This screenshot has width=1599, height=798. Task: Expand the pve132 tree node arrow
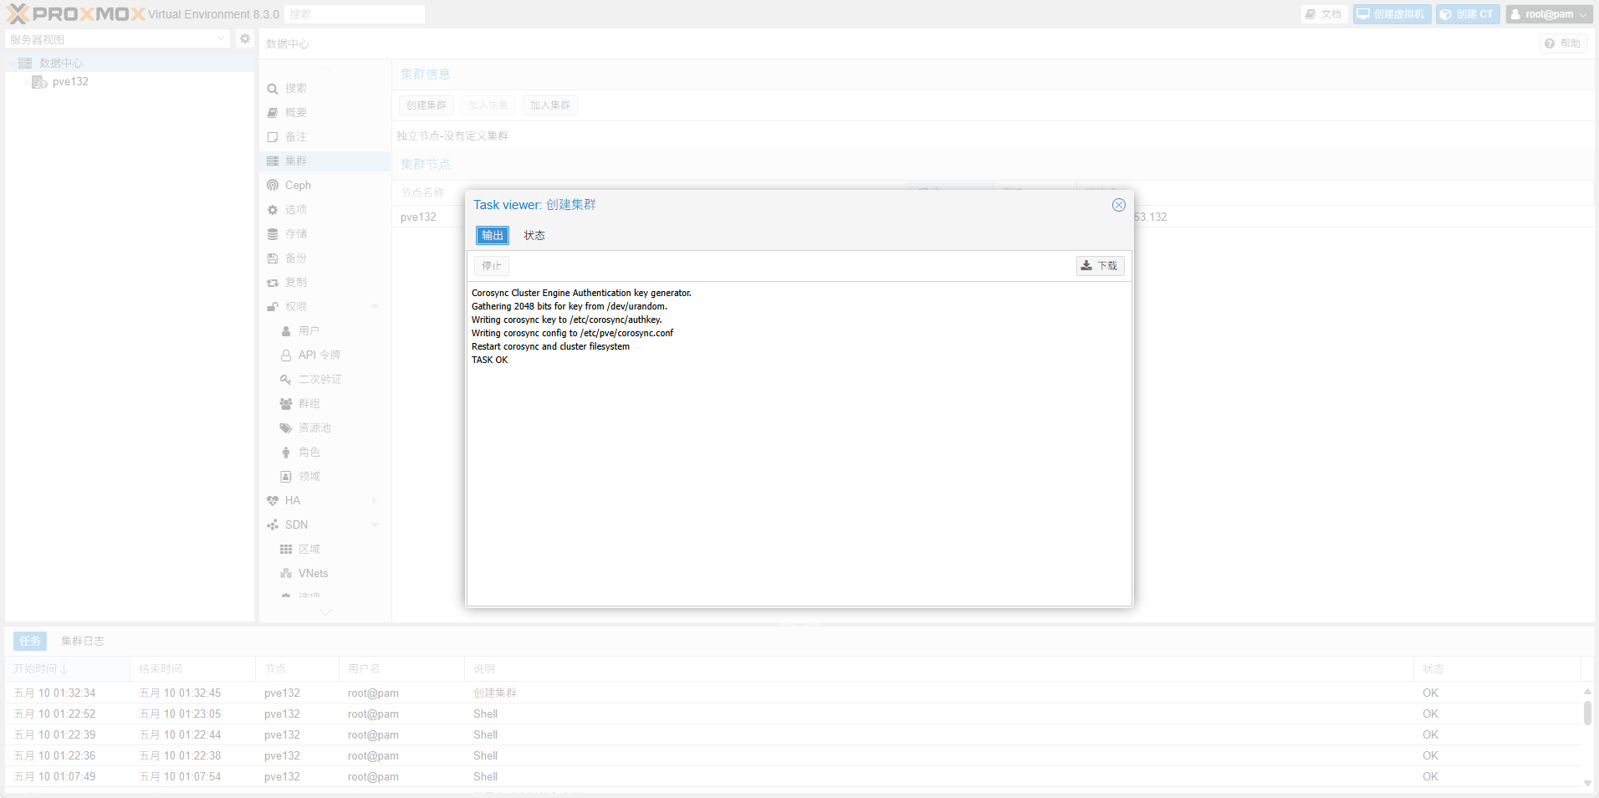[26, 82]
